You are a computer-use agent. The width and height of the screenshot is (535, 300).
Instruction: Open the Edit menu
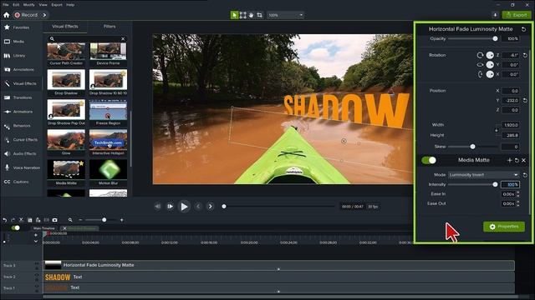tap(16, 5)
